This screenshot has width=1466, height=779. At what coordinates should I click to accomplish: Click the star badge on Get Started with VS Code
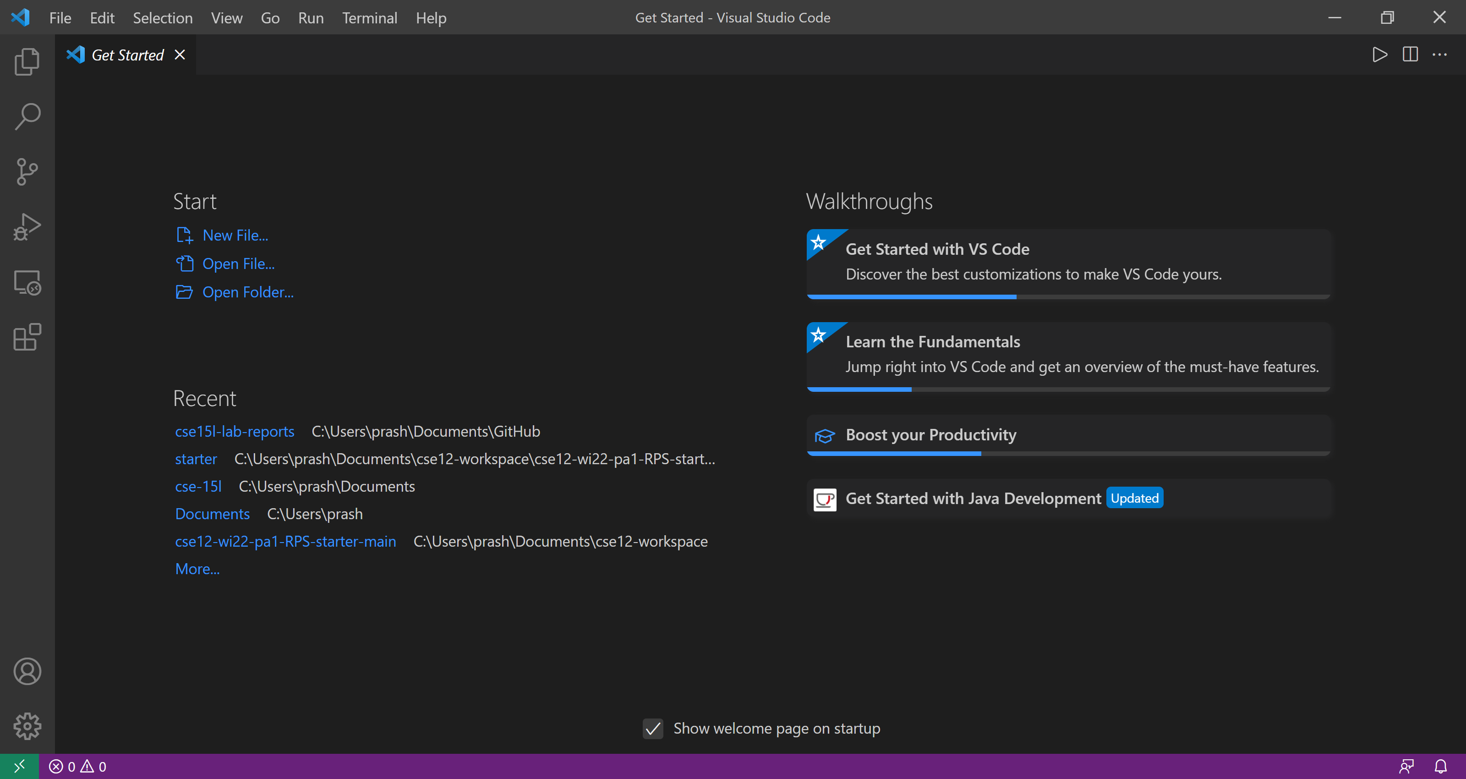point(819,242)
